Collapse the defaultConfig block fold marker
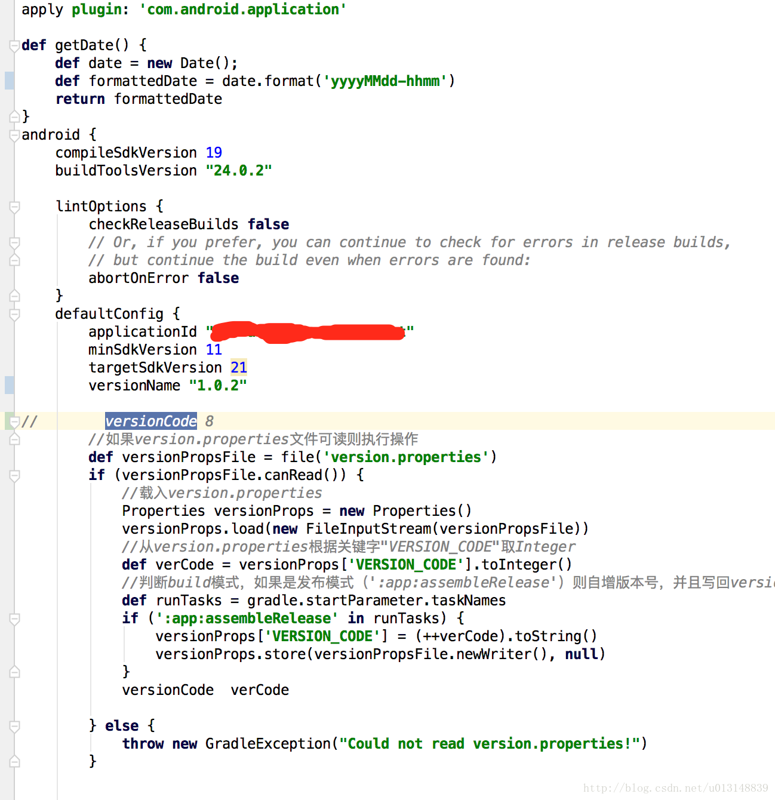Screen dimensions: 775x800 coord(14,315)
